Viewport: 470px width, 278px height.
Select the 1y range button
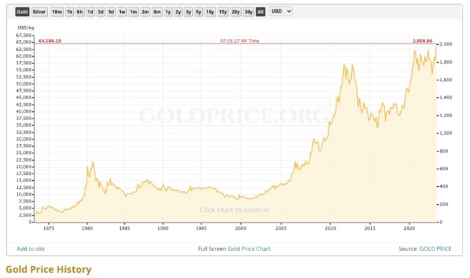tap(168, 12)
